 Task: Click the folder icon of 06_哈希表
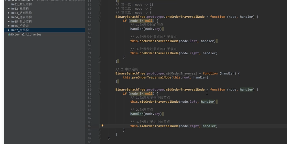[x=13, y=26]
